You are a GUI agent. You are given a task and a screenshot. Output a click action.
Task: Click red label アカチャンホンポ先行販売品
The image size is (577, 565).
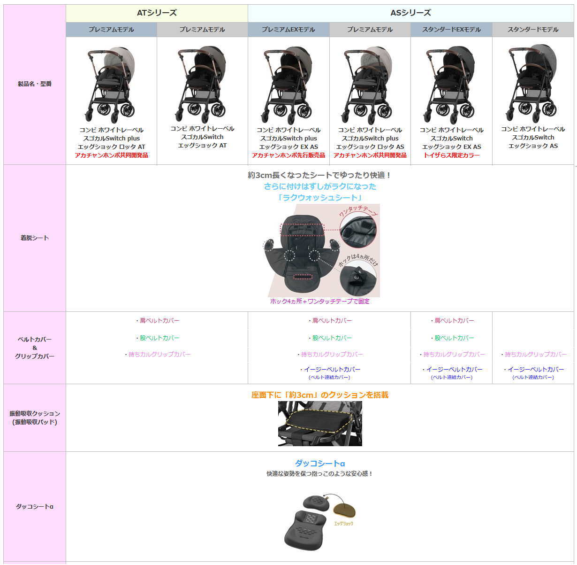[x=288, y=155]
